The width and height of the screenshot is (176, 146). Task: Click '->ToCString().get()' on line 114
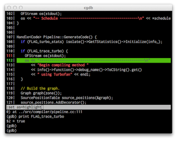pos(122,70)
